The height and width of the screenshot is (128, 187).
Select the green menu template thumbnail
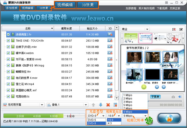click(x=131, y=38)
